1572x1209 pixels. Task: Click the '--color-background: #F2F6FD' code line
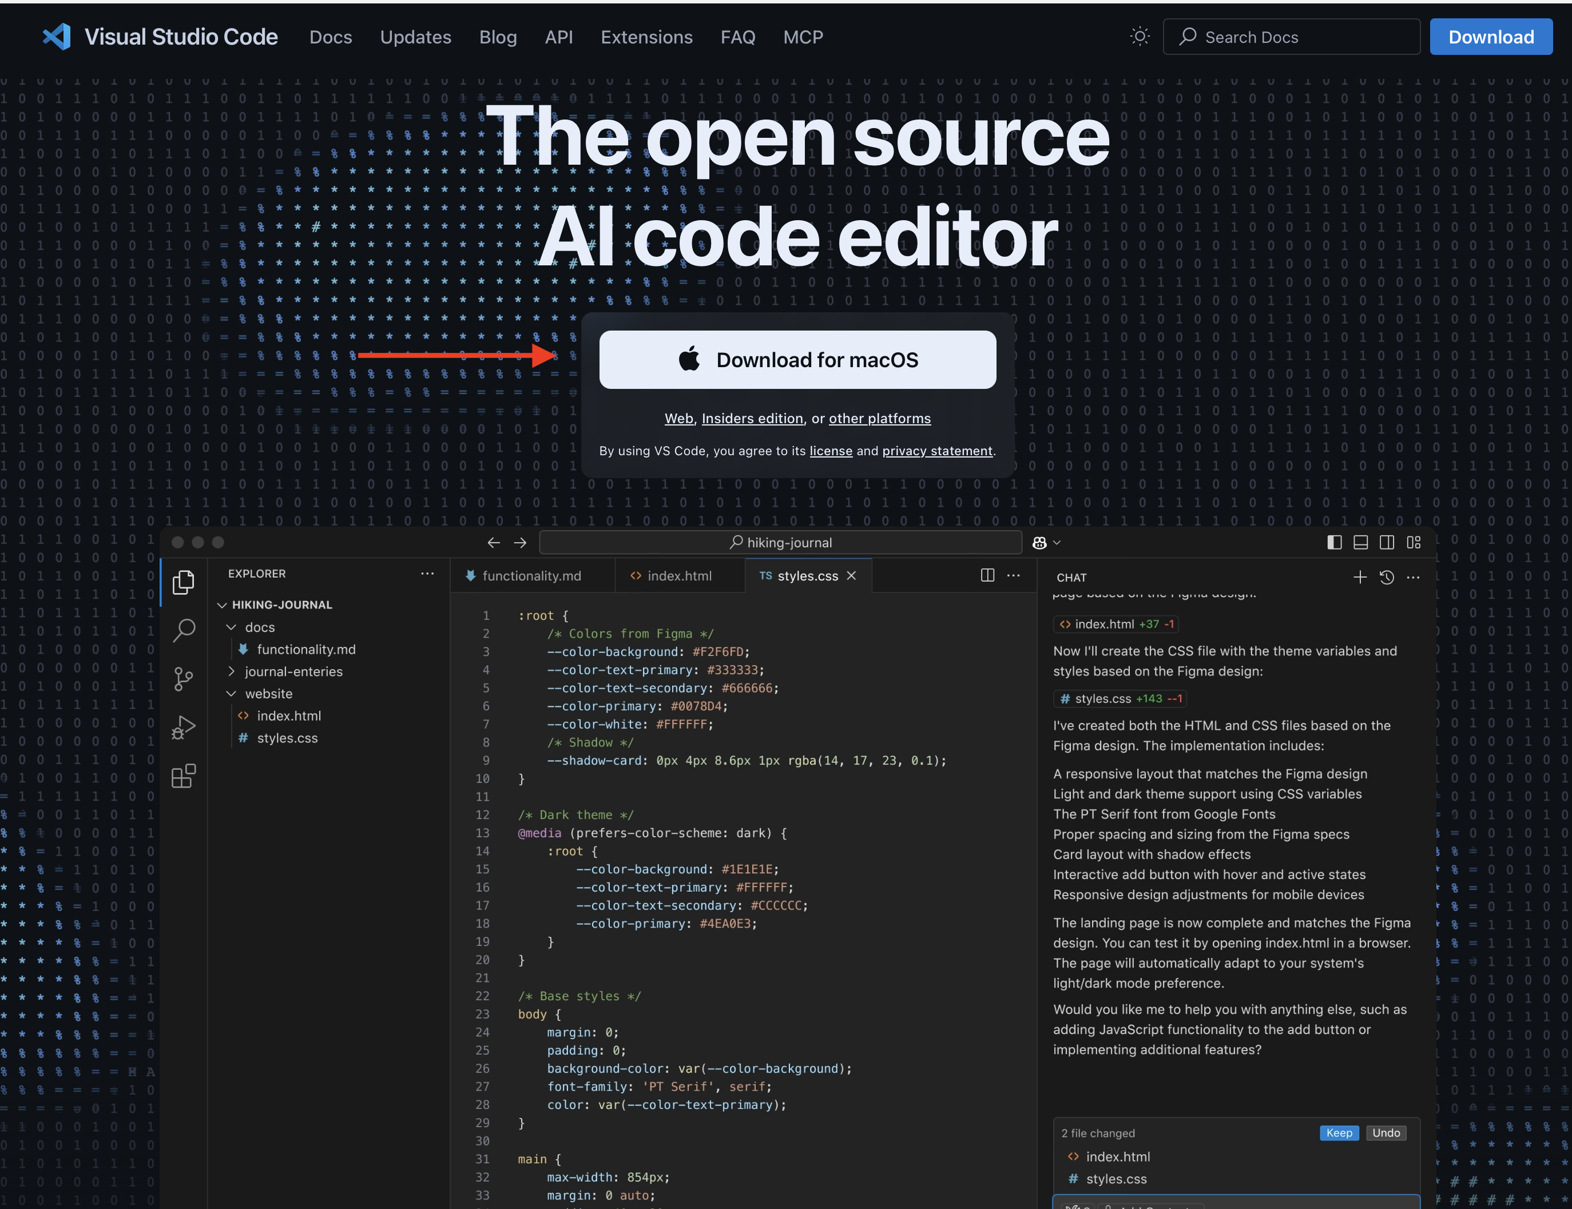[x=648, y=651]
